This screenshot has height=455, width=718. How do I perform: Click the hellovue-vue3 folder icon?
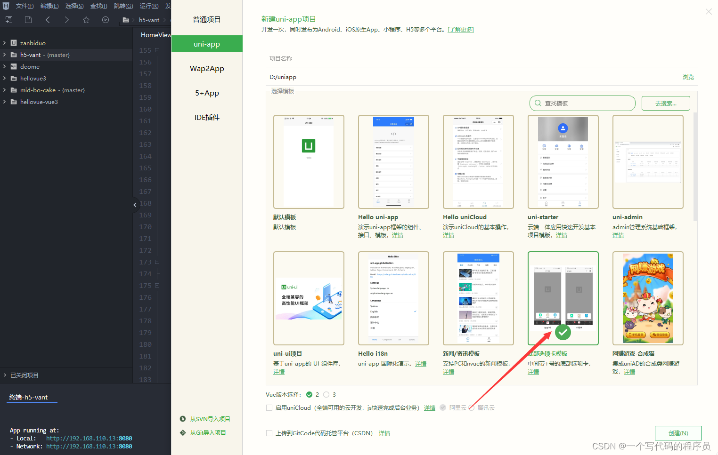pos(14,102)
